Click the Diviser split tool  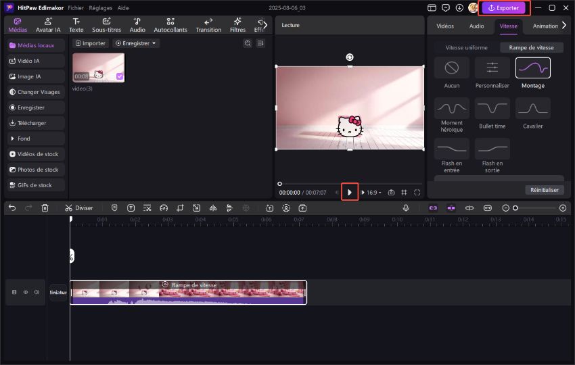[79, 208]
